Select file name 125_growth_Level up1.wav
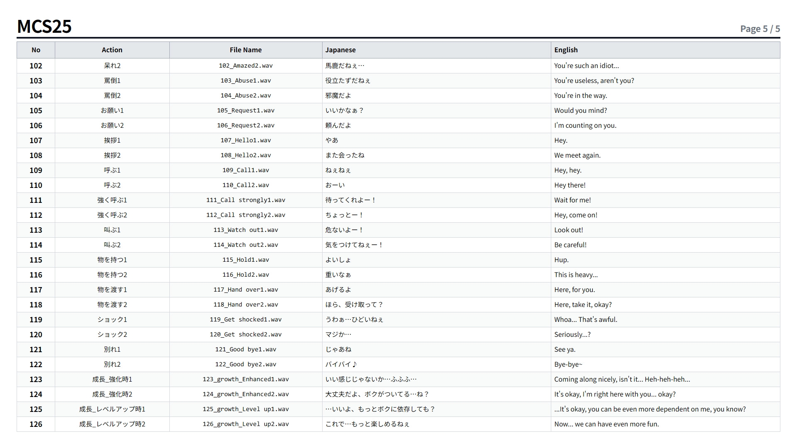The height and width of the screenshot is (448, 797). [246, 409]
